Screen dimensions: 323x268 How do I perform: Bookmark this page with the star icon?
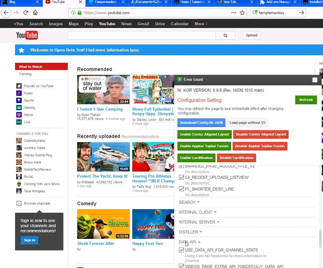[x=242, y=13]
